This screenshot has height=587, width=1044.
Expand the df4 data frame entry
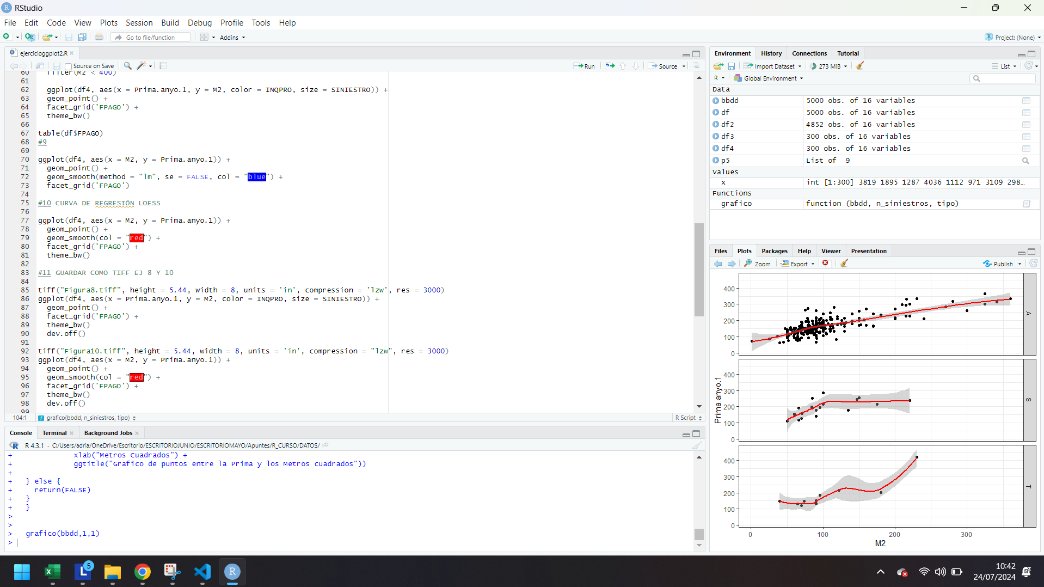716,148
